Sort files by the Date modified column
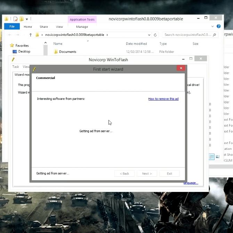The width and height of the screenshot is (233, 233). (x=136, y=44)
